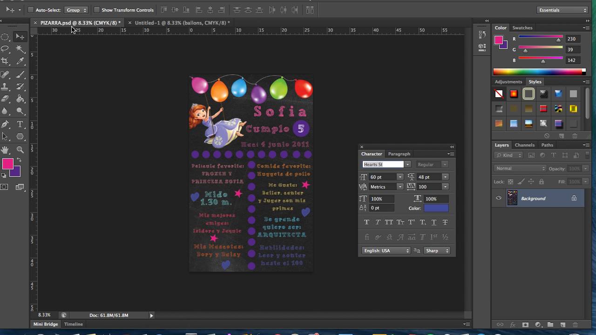Open the Timeline tab
596x335 pixels.
coord(74,324)
